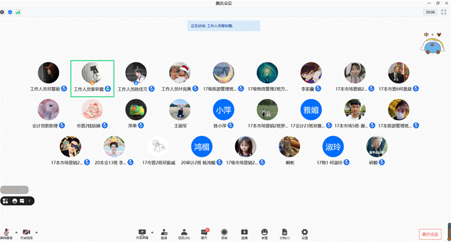Image resolution: width=451 pixels, height=242 pixels.
Task: Click blue 雅媚 initials avatar
Action: coord(311,109)
